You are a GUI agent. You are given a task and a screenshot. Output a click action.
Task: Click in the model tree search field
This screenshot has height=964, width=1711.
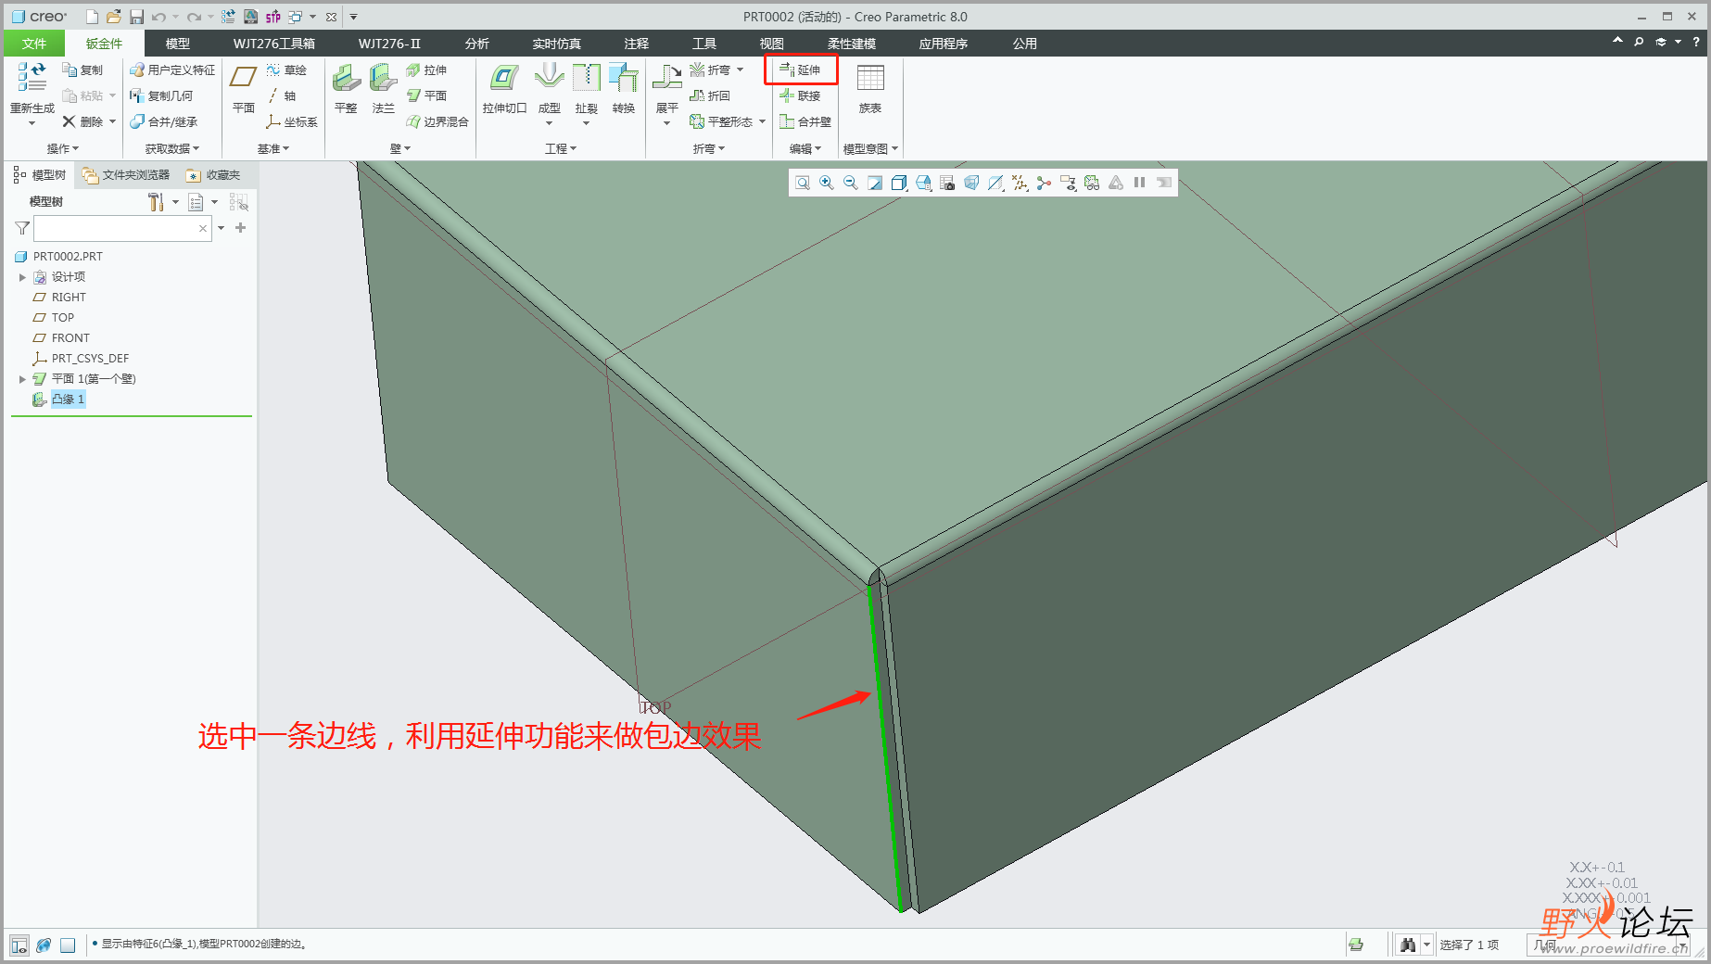(x=122, y=228)
